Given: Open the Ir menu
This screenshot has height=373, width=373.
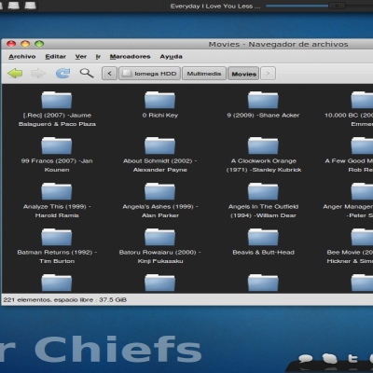Looking at the screenshot, I should [x=98, y=57].
